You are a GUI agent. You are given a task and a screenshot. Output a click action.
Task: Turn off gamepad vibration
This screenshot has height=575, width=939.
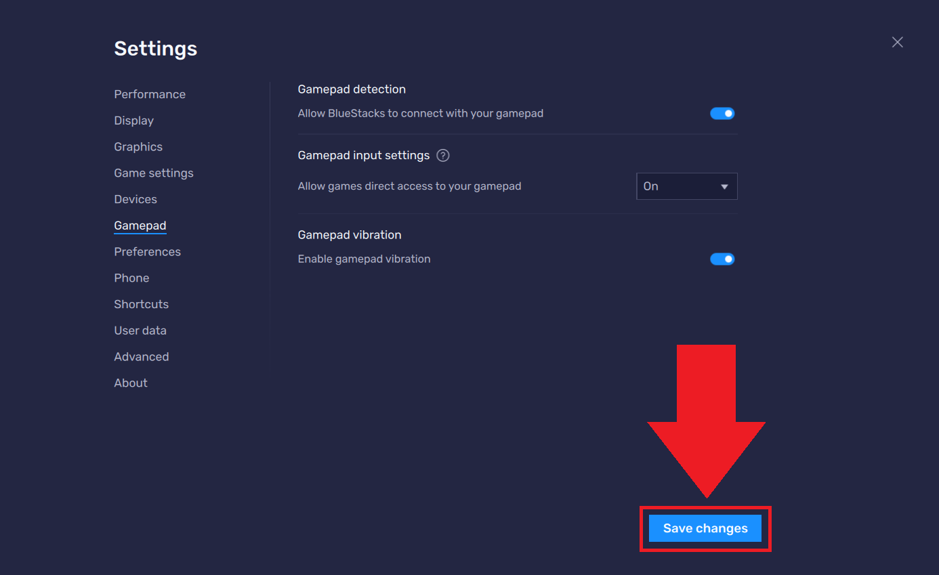722,259
